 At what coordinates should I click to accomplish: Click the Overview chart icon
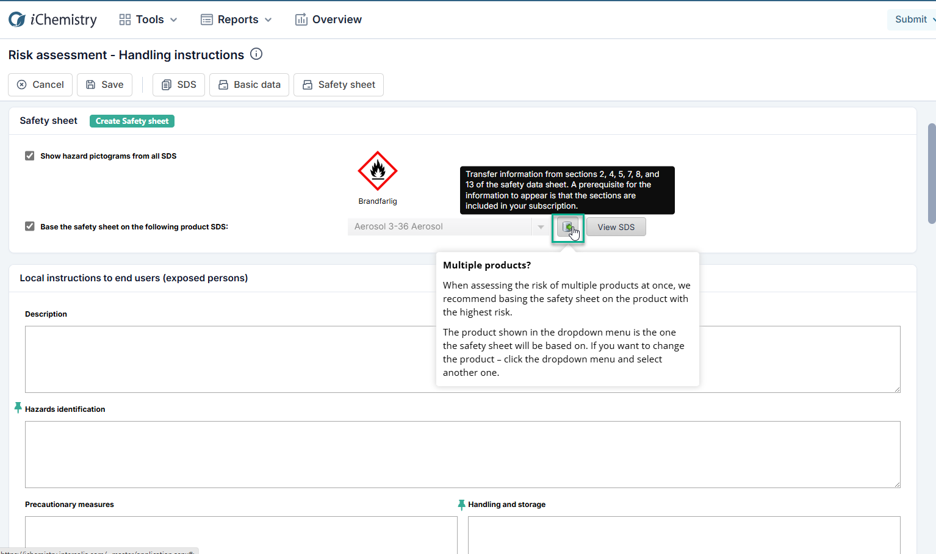click(301, 20)
